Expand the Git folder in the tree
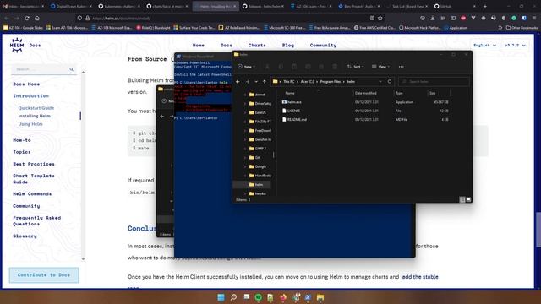541x304 pixels. [245, 158]
